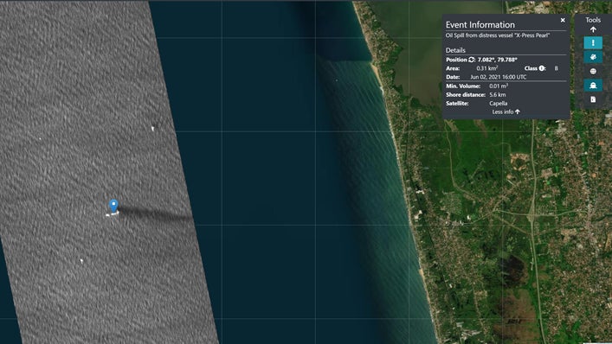Select the globe basemap tool icon

click(x=593, y=71)
